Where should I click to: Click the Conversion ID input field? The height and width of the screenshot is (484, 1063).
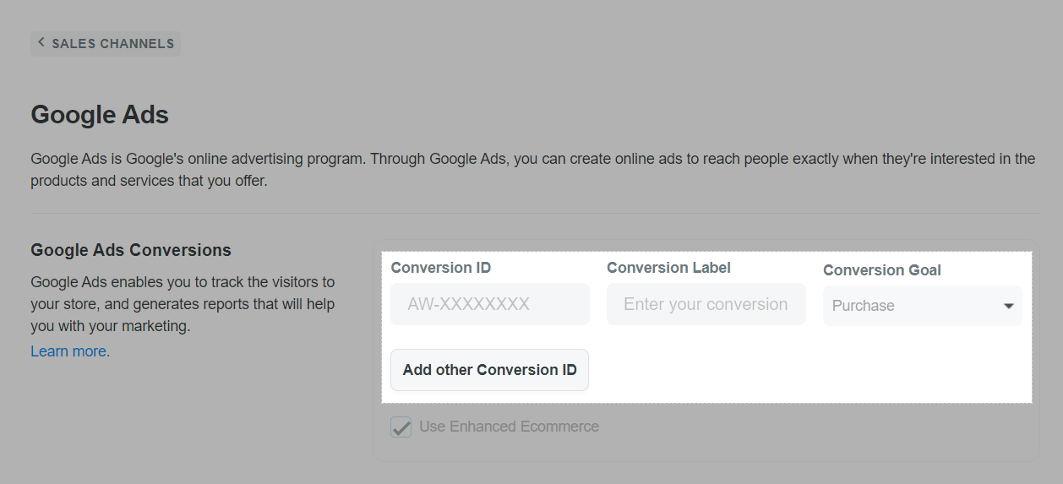pyautogui.click(x=489, y=304)
